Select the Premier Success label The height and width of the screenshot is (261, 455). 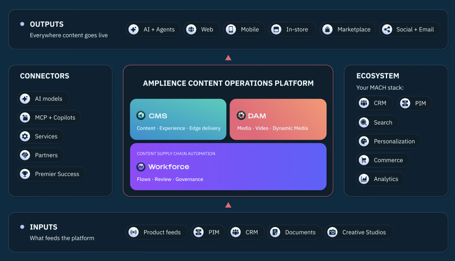click(x=57, y=174)
